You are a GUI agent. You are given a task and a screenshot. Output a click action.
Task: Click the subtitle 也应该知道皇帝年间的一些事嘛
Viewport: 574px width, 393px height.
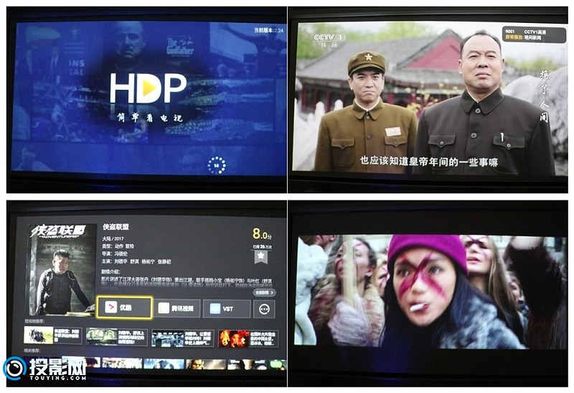pyautogui.click(x=428, y=161)
